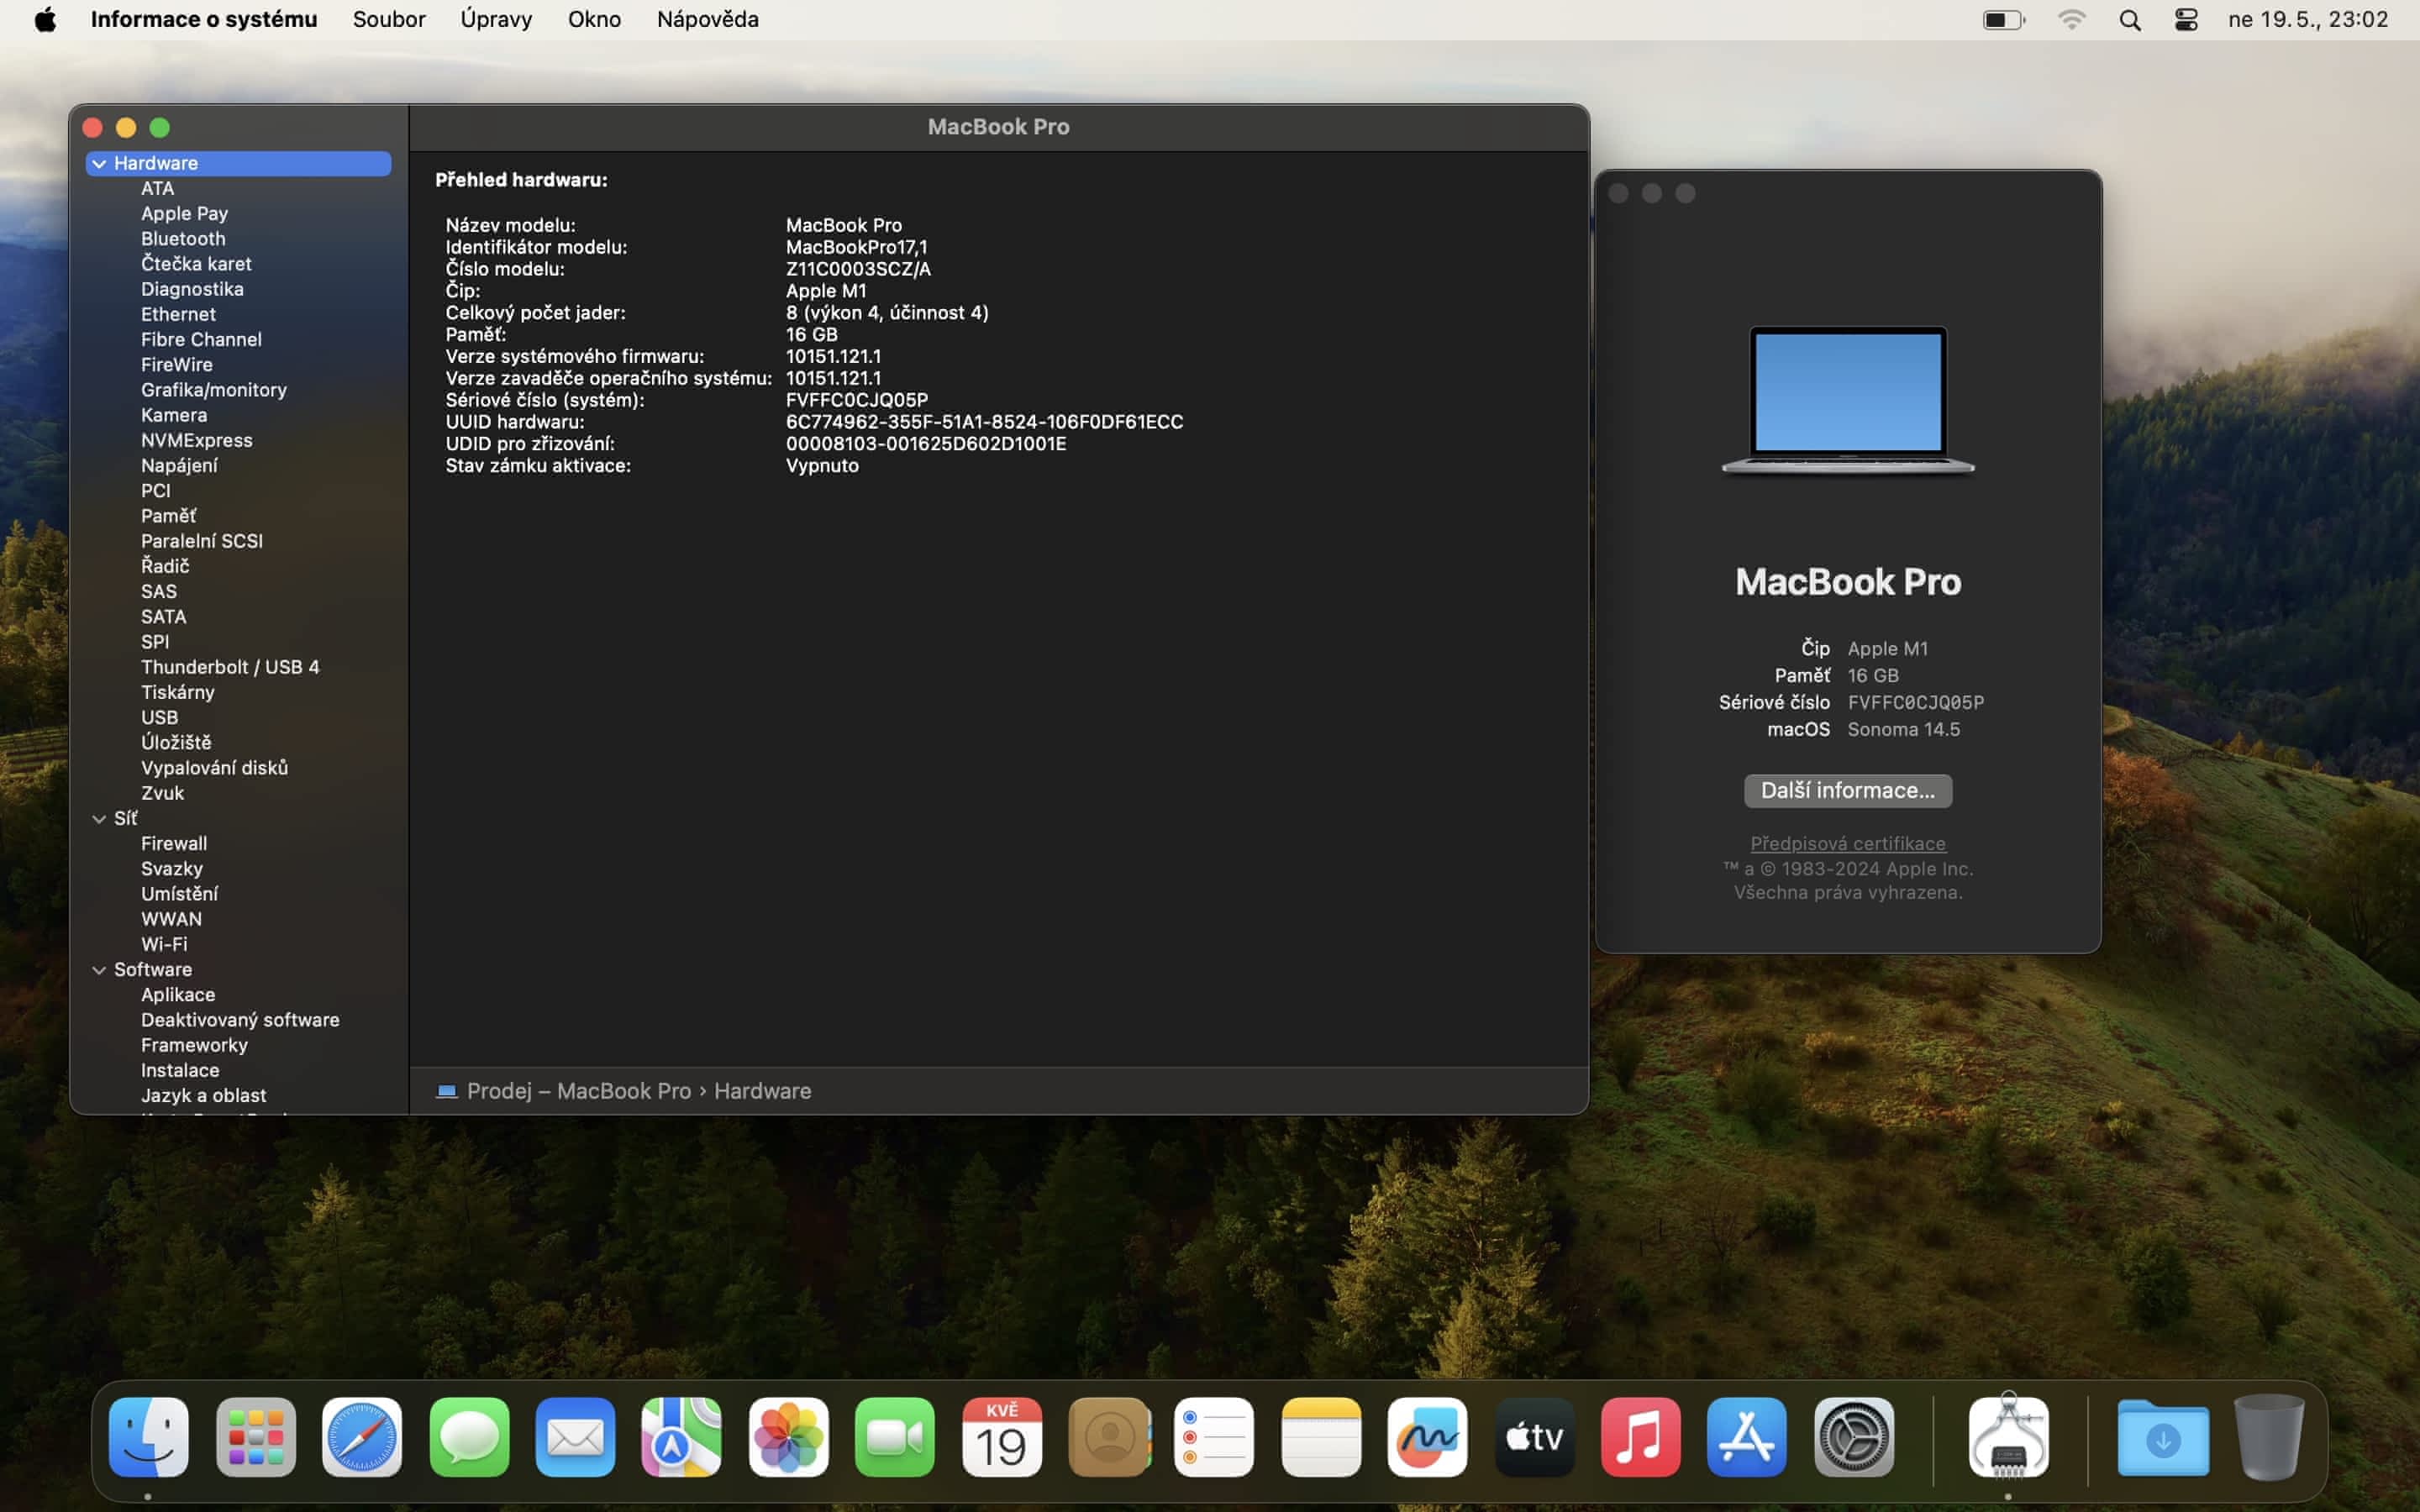Viewport: 2420px width, 1512px height.
Task: Open Předpisová certifikace link
Action: coord(1847,843)
